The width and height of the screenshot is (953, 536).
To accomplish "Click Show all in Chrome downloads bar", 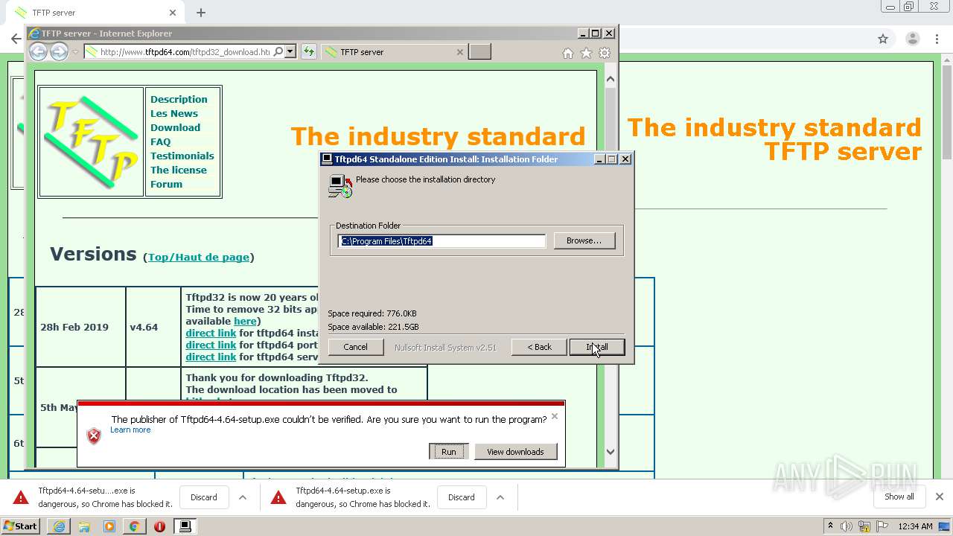I will pyautogui.click(x=899, y=497).
